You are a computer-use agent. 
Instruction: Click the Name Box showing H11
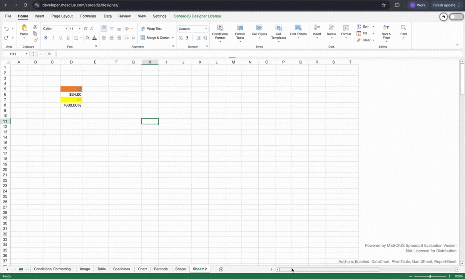point(16,54)
